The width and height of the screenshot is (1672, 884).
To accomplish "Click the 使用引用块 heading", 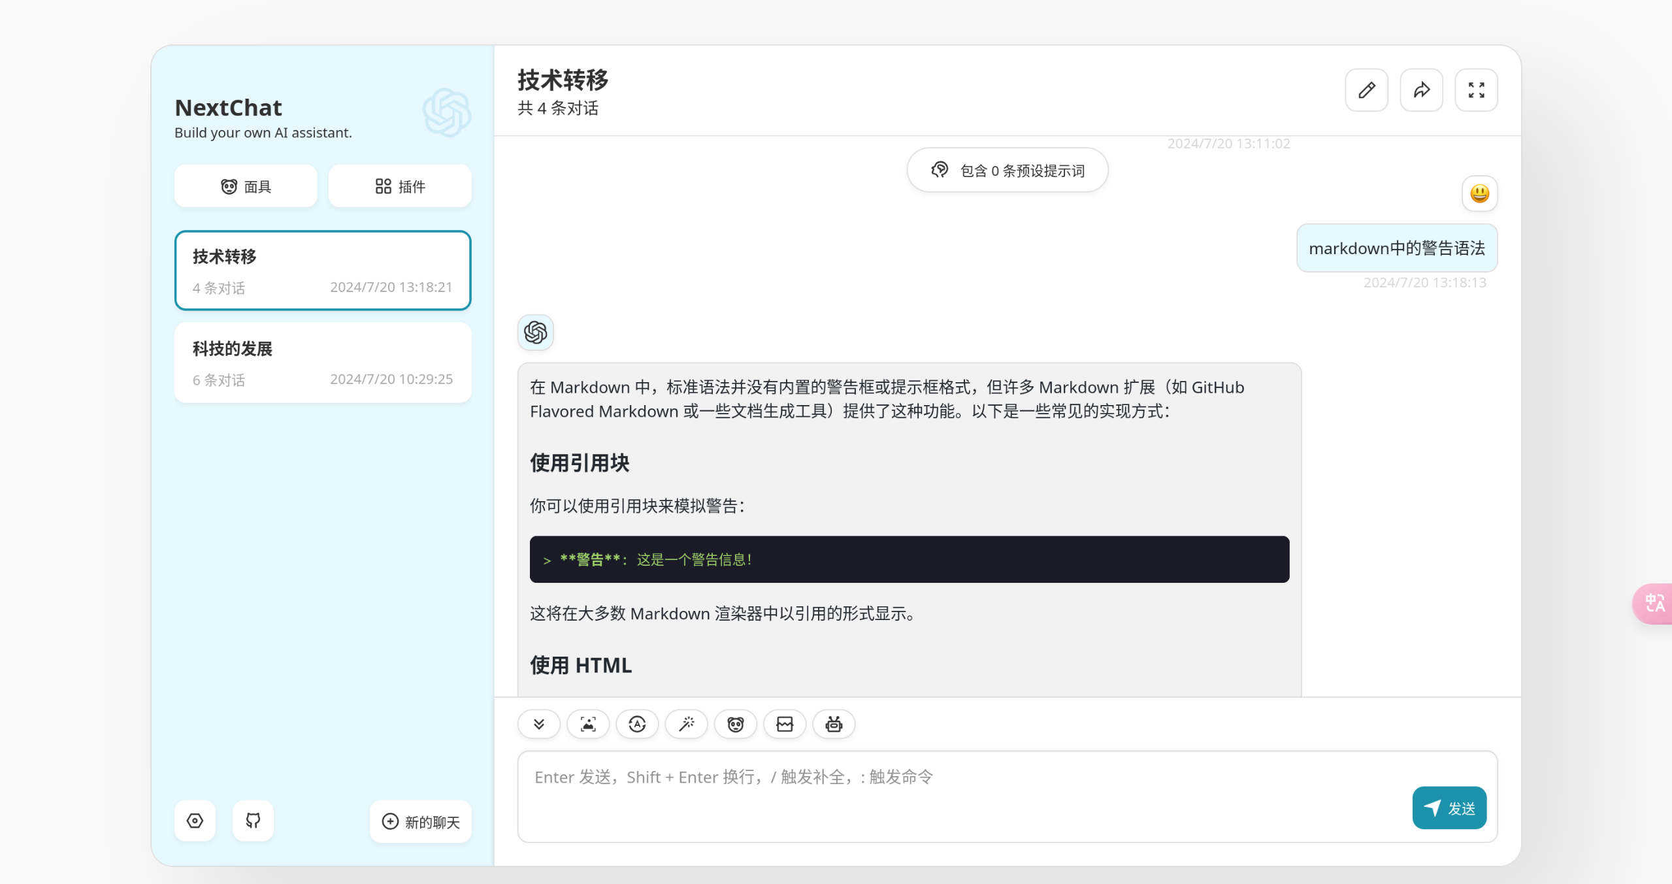I will pos(580,463).
